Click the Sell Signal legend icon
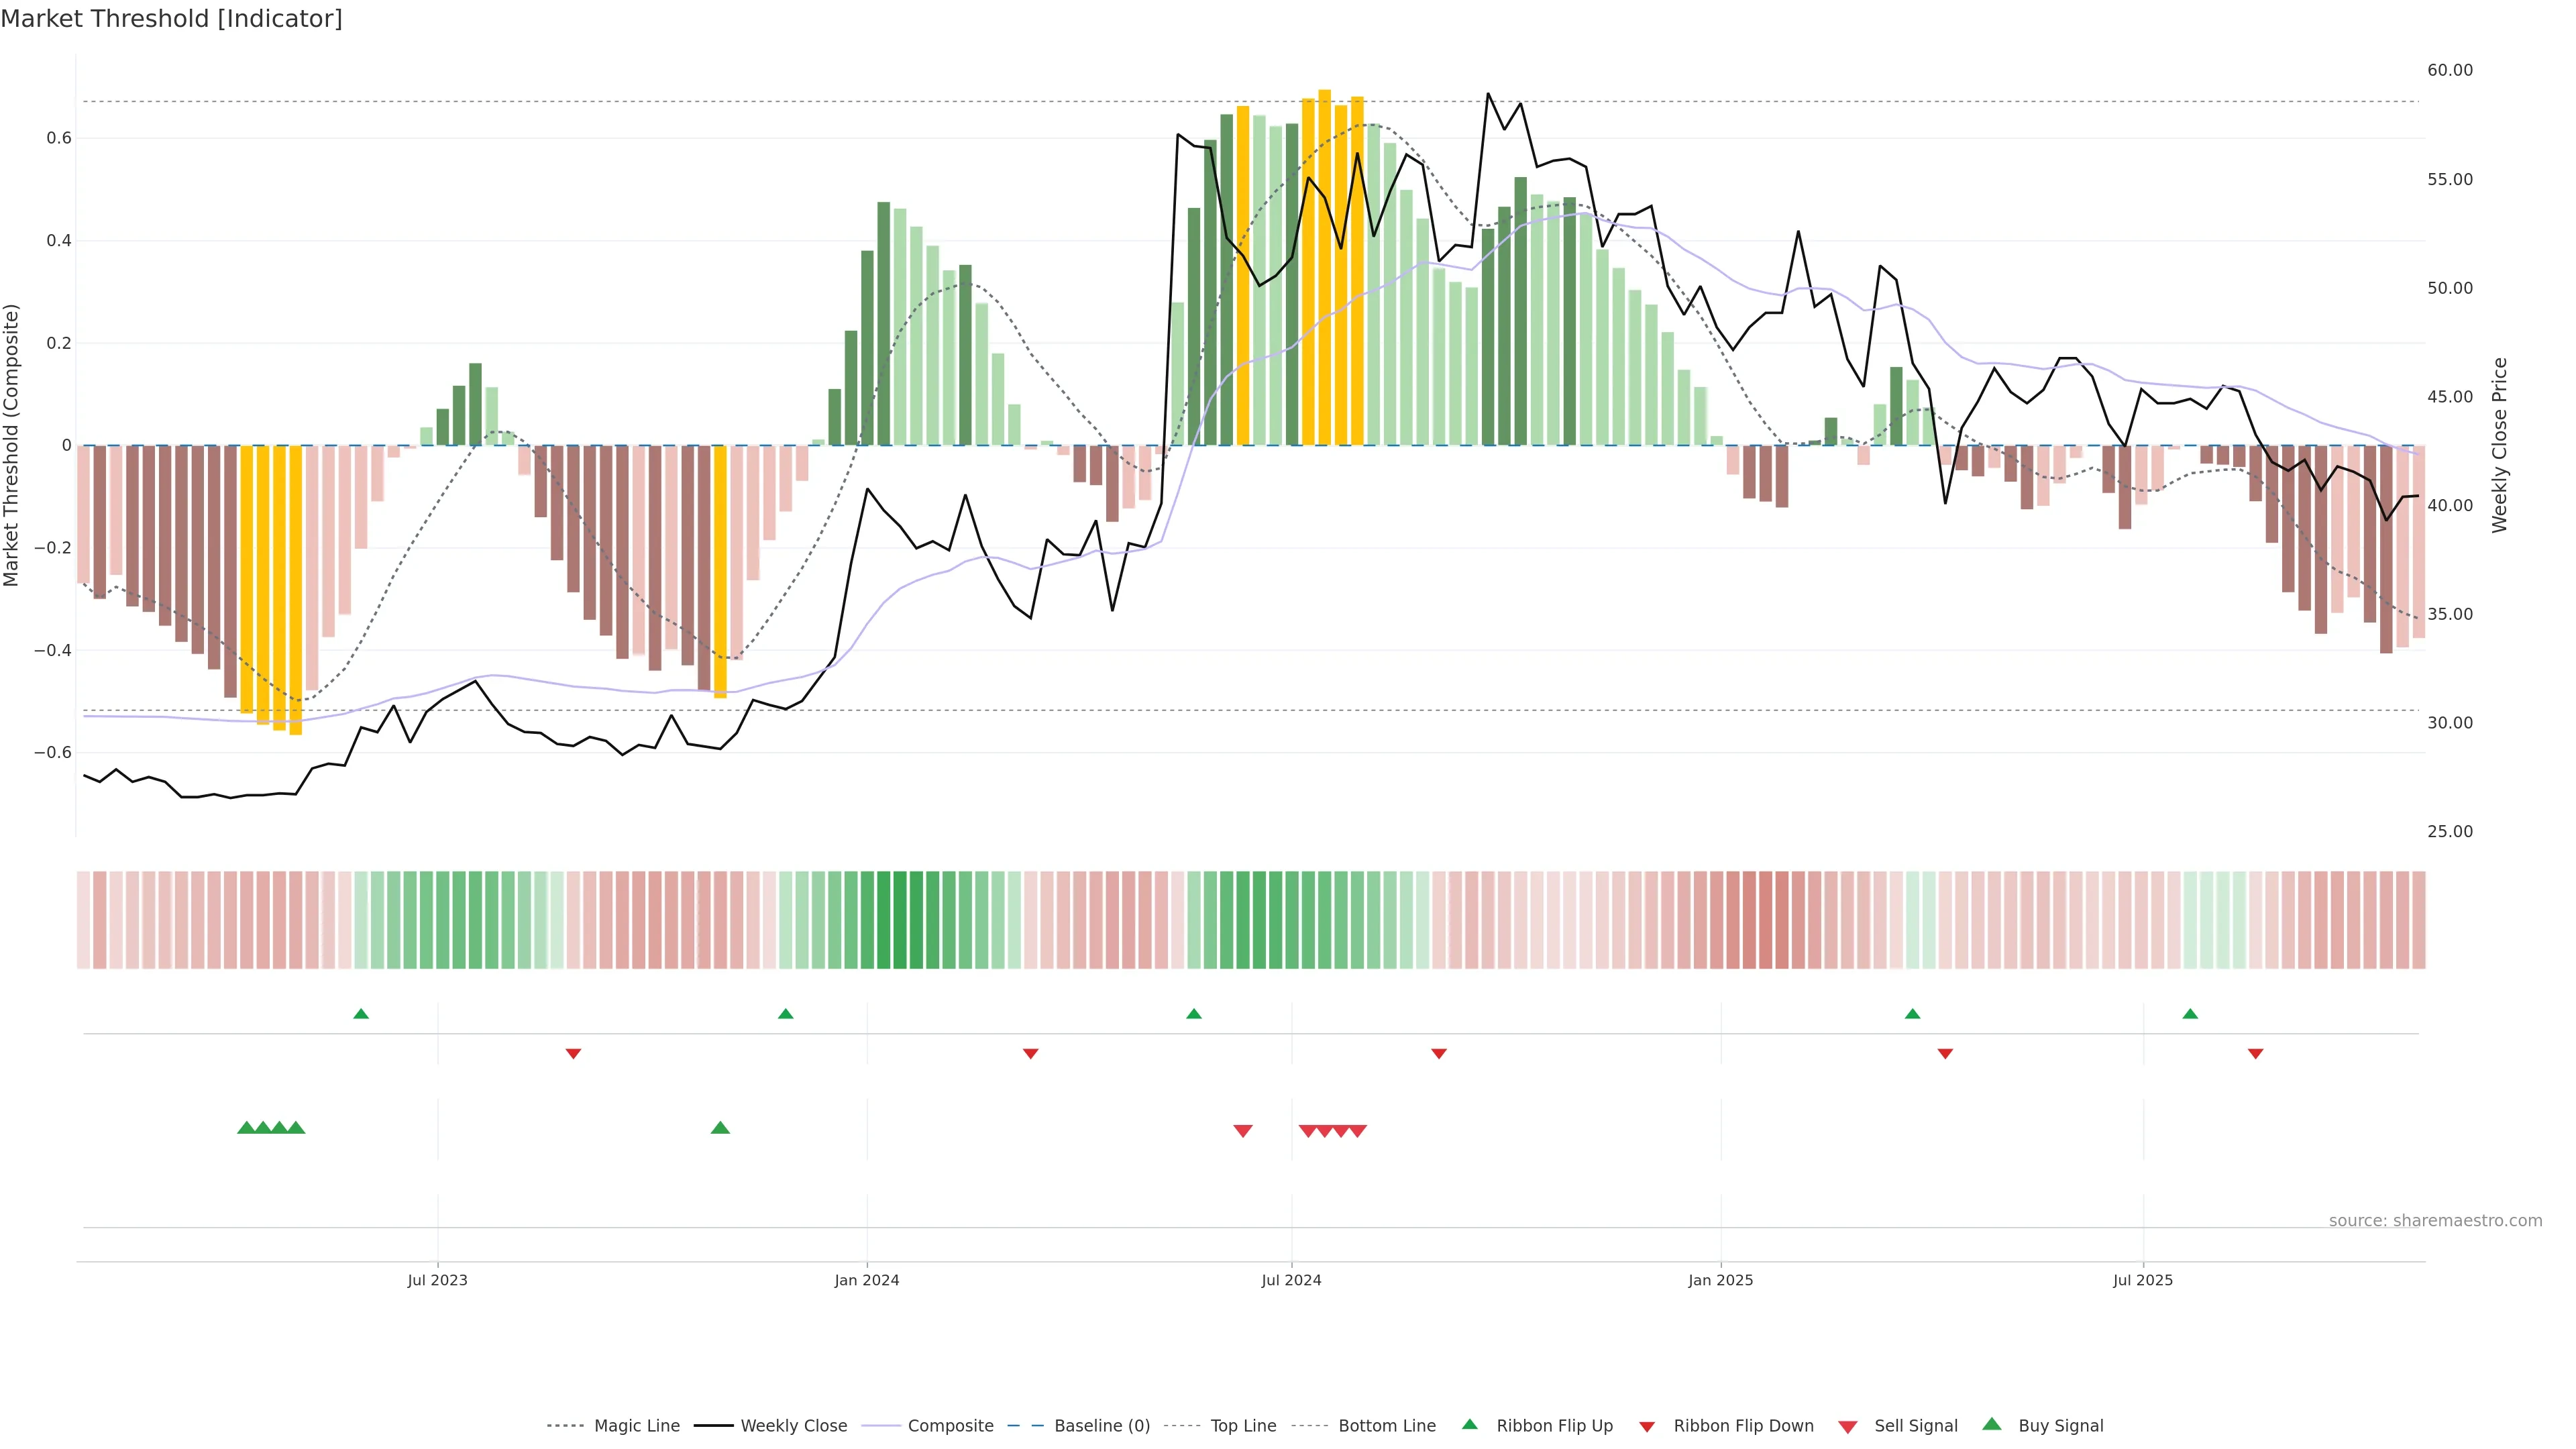 [x=1848, y=1427]
